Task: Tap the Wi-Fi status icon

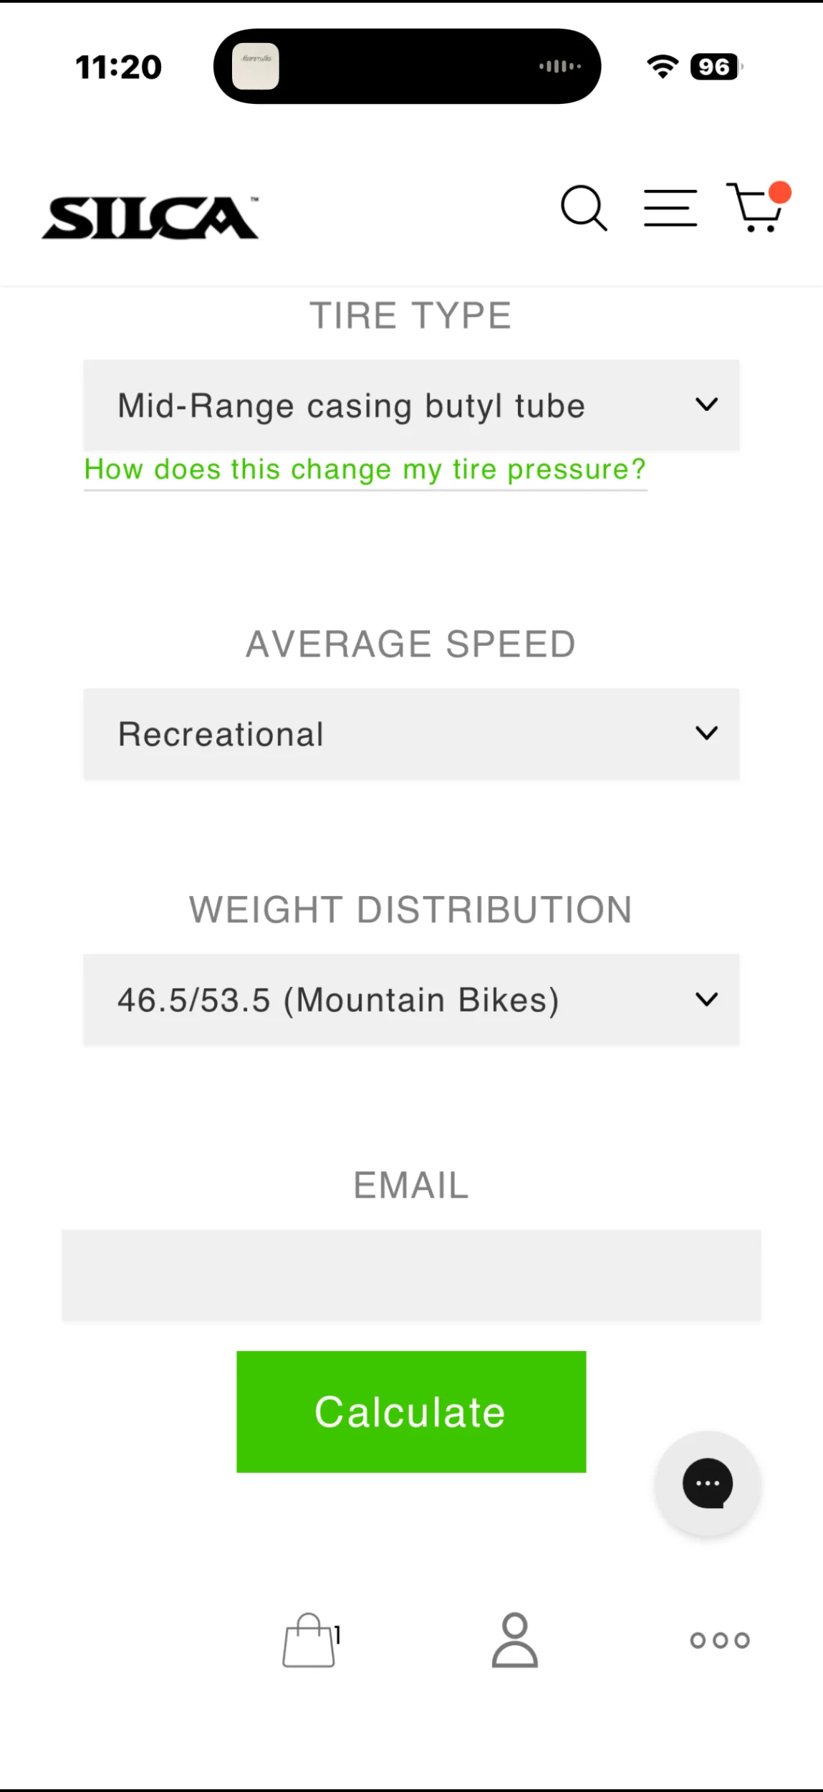Action: [x=663, y=67]
